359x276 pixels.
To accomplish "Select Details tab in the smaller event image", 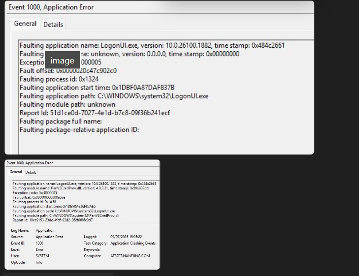I will [x=31, y=172].
